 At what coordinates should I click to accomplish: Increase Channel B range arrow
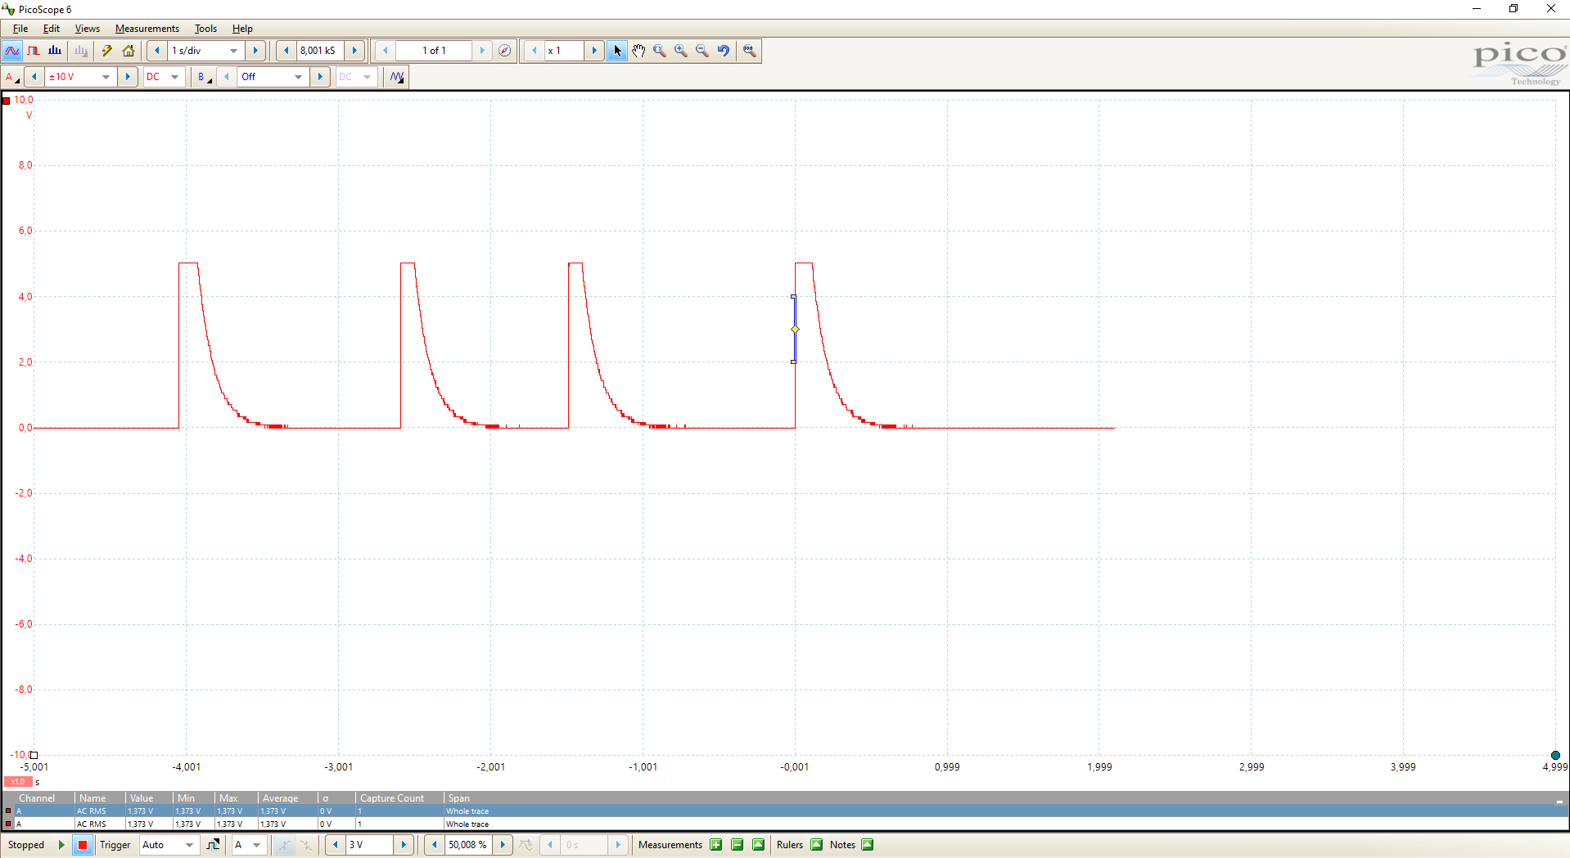coord(320,77)
